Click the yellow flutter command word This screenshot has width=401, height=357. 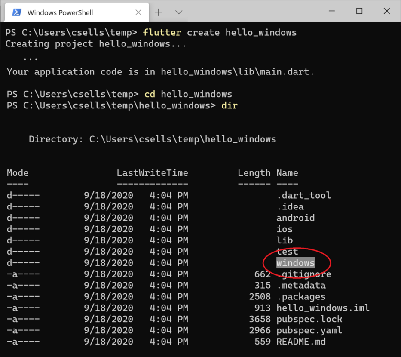coord(162,33)
